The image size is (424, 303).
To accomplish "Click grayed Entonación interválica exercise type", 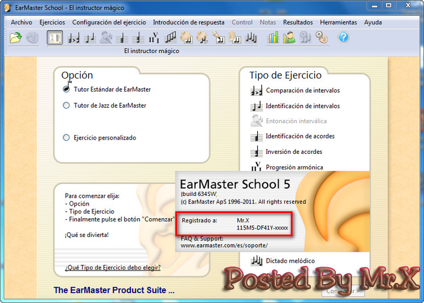I will pos(289,121).
